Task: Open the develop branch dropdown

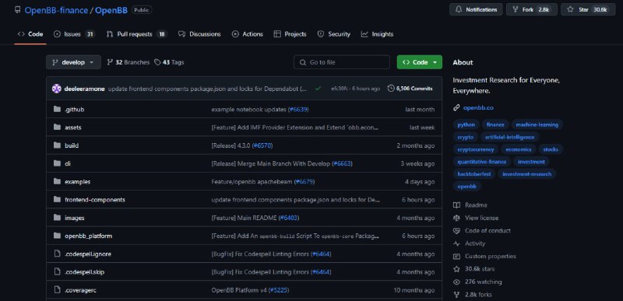Action: 73,62
